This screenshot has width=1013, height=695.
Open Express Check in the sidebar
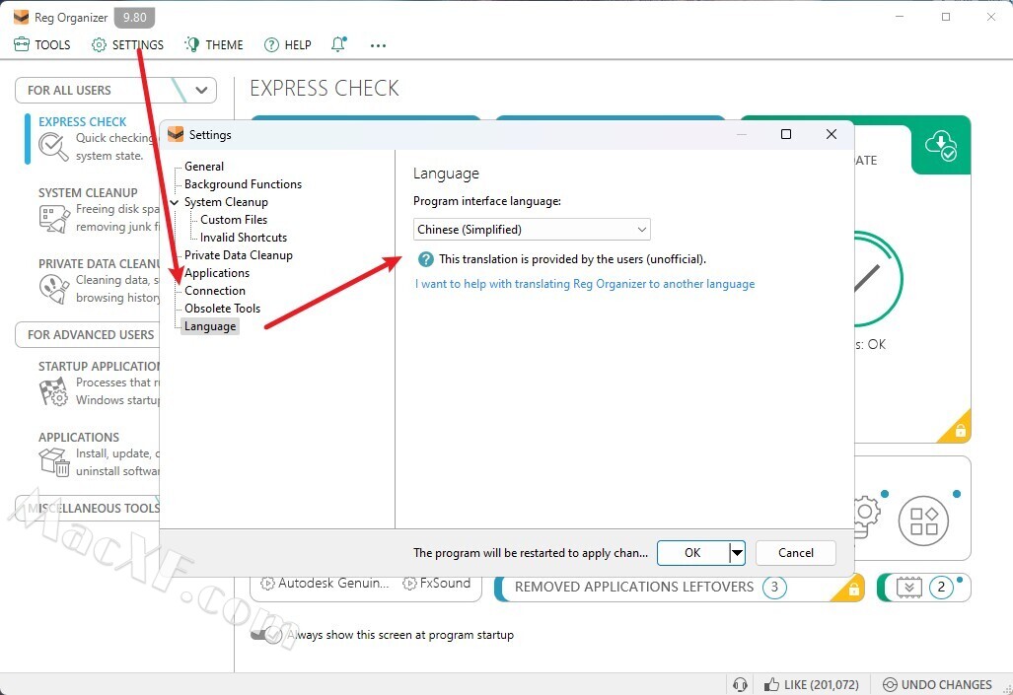(x=83, y=121)
